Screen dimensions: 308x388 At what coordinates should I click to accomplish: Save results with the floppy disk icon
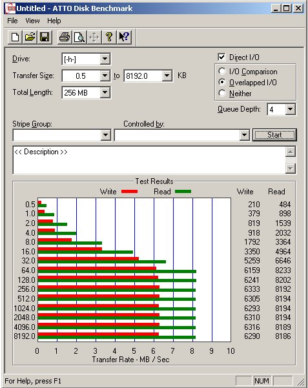tap(45, 37)
